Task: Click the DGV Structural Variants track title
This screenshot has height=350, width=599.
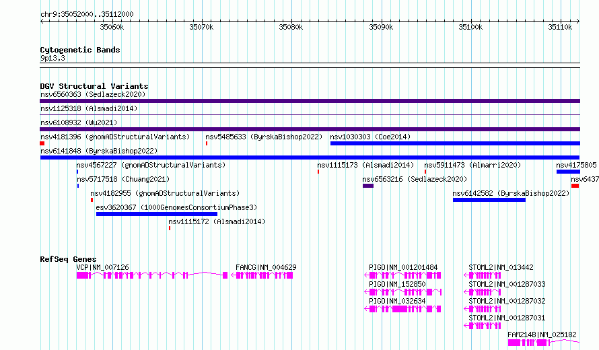Action: (94, 86)
